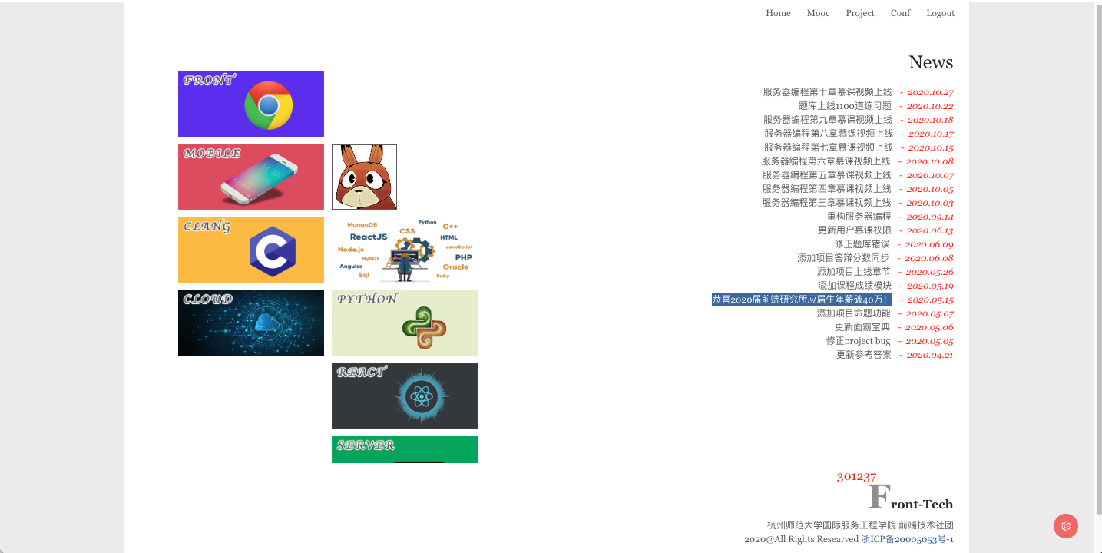The height and width of the screenshot is (553, 1102).
Task: Open news item 服务器编程第九章慕课视频上线
Action: (x=827, y=120)
